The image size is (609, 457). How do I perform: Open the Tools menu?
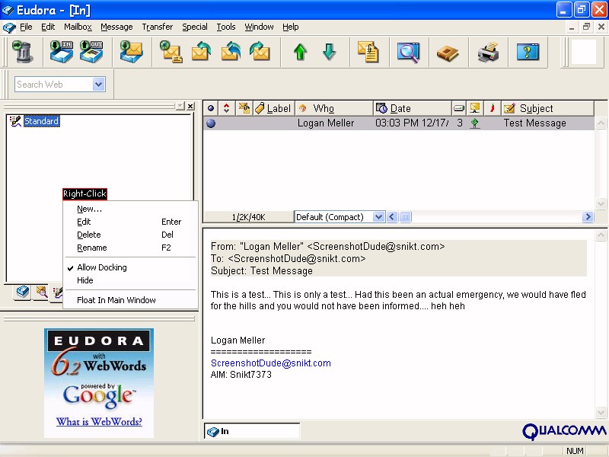226,27
